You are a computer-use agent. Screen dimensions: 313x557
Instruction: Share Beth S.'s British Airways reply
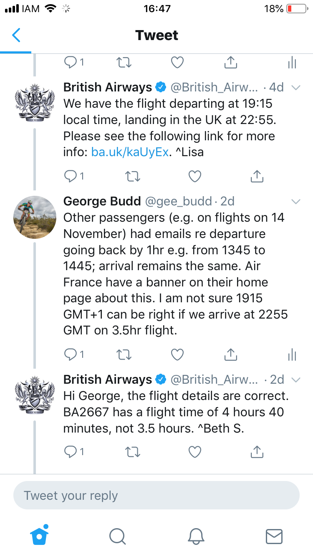[257, 451]
